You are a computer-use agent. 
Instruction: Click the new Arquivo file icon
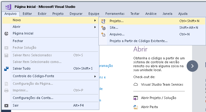pyautogui.click(x=103, y=35)
